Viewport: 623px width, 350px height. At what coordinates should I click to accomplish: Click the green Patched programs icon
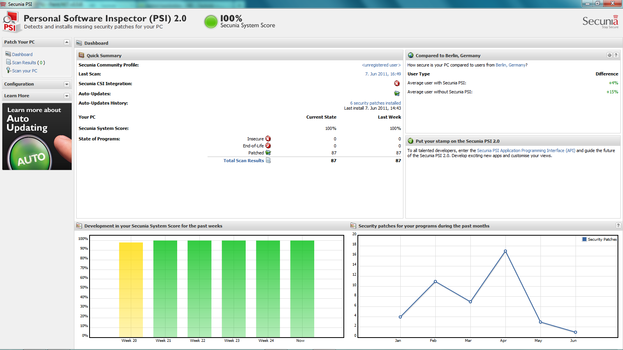(x=268, y=153)
